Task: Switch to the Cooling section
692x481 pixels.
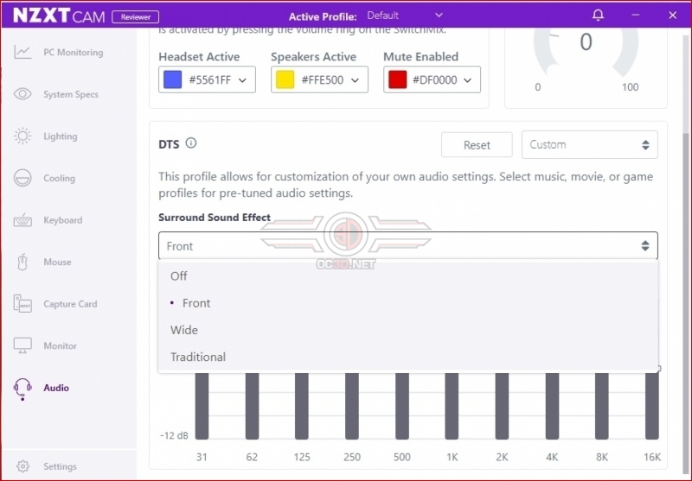Action: pyautogui.click(x=59, y=179)
